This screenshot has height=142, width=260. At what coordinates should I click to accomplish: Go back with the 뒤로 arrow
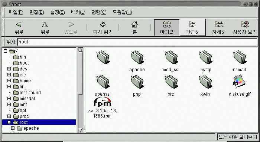(x=19, y=28)
